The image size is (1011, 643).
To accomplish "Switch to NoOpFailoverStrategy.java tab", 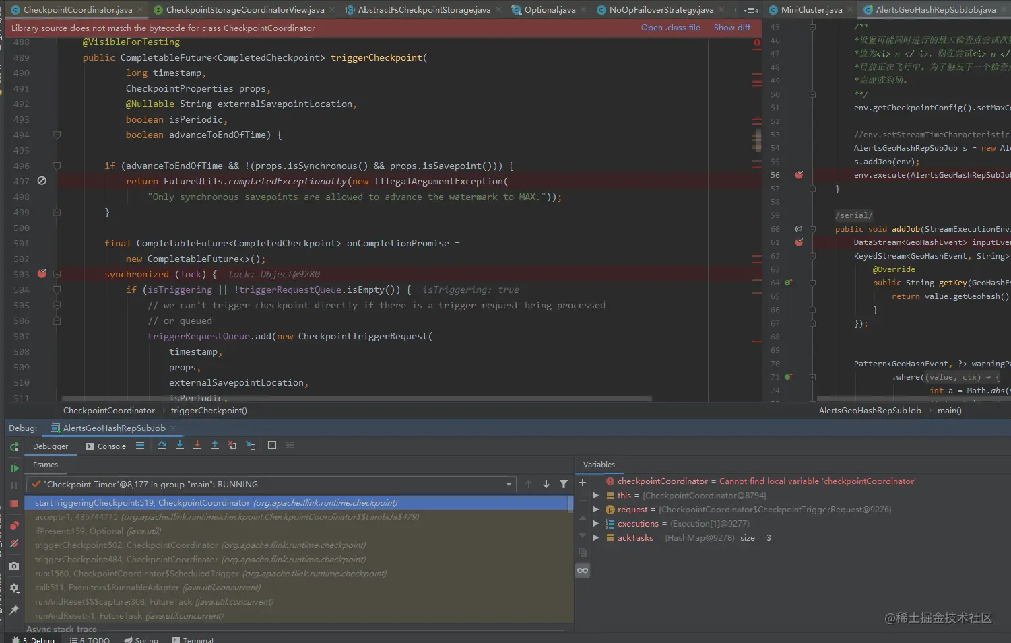I will pos(661,9).
